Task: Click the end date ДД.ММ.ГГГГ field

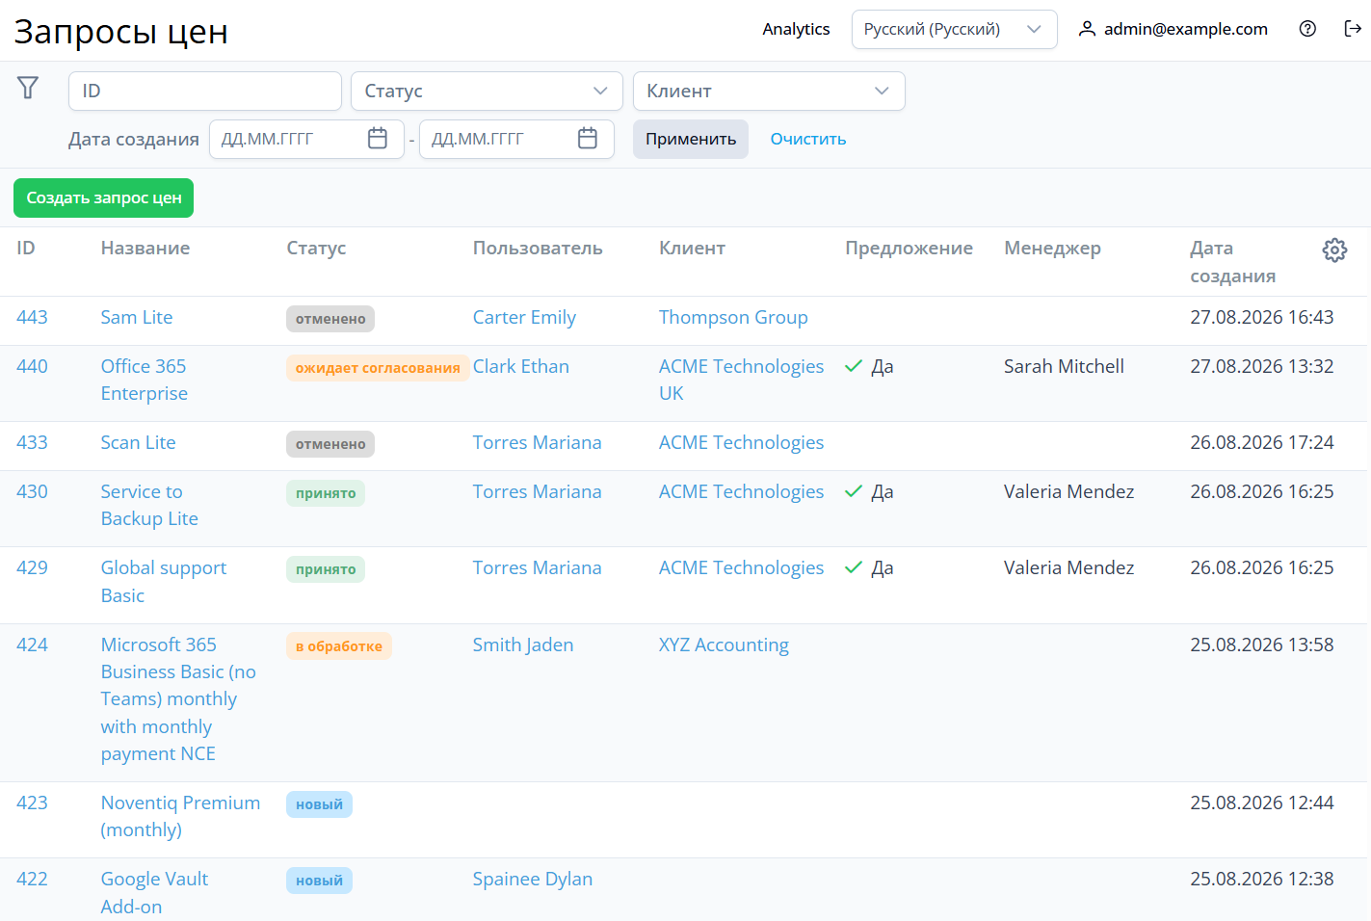Action: [x=516, y=139]
